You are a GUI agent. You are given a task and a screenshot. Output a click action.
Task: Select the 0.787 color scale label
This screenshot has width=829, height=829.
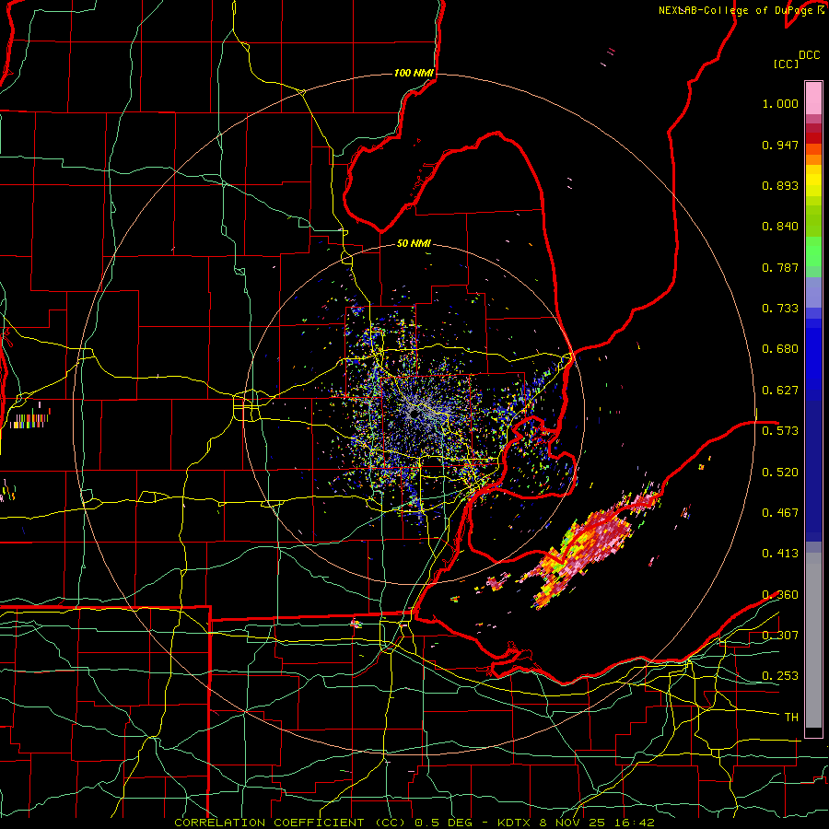[x=780, y=267]
